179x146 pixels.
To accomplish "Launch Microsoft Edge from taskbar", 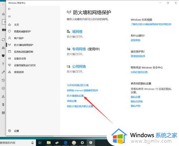I will point(66,143).
